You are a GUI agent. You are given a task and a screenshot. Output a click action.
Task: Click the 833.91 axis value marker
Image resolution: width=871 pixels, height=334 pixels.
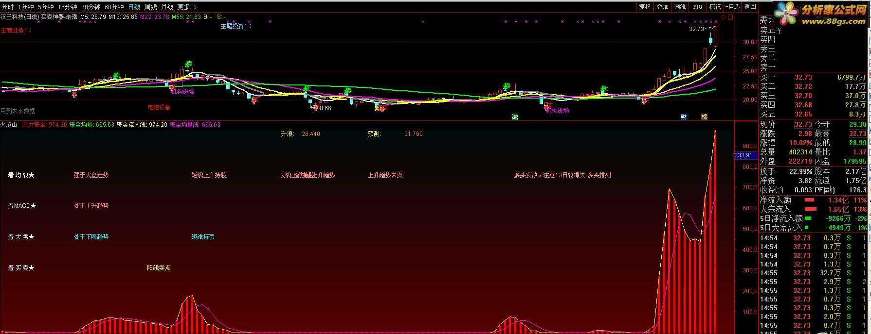pyautogui.click(x=745, y=155)
